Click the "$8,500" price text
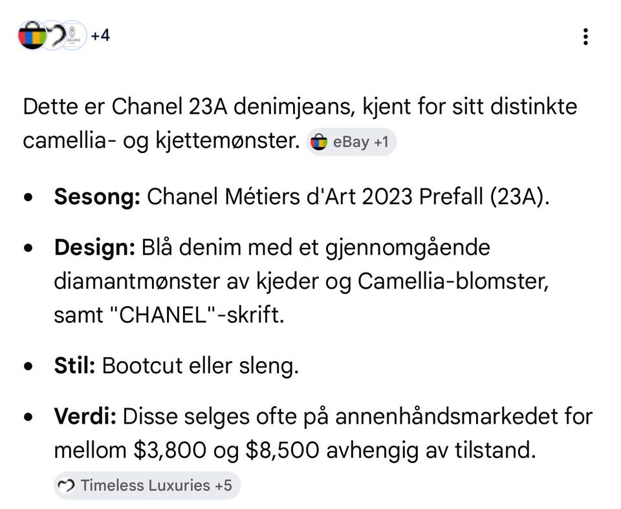621x509 pixels. coord(283,450)
